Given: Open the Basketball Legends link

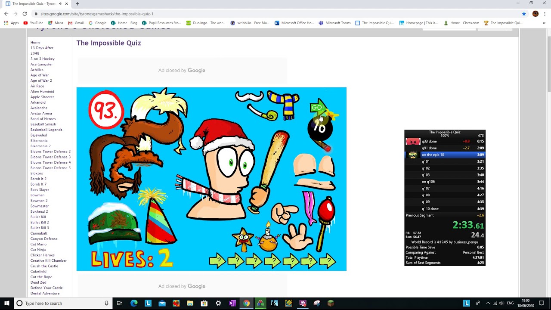Looking at the screenshot, I should 46,130.
